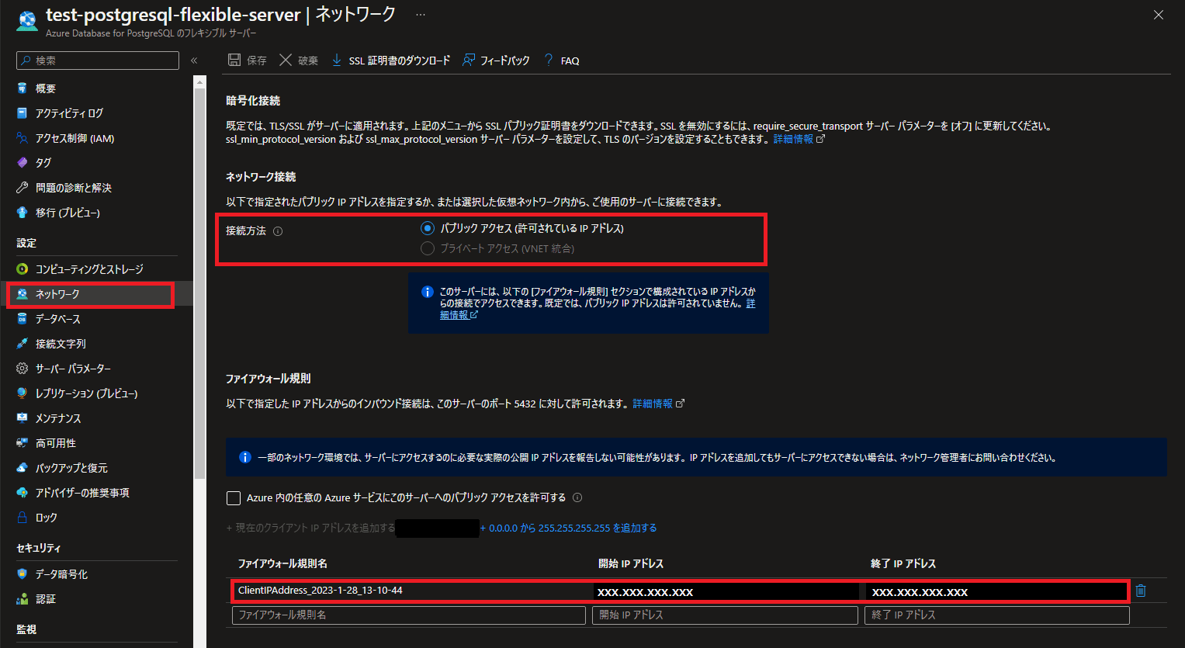Click 保存 button in toolbar
1185x648 pixels.
(x=248, y=60)
